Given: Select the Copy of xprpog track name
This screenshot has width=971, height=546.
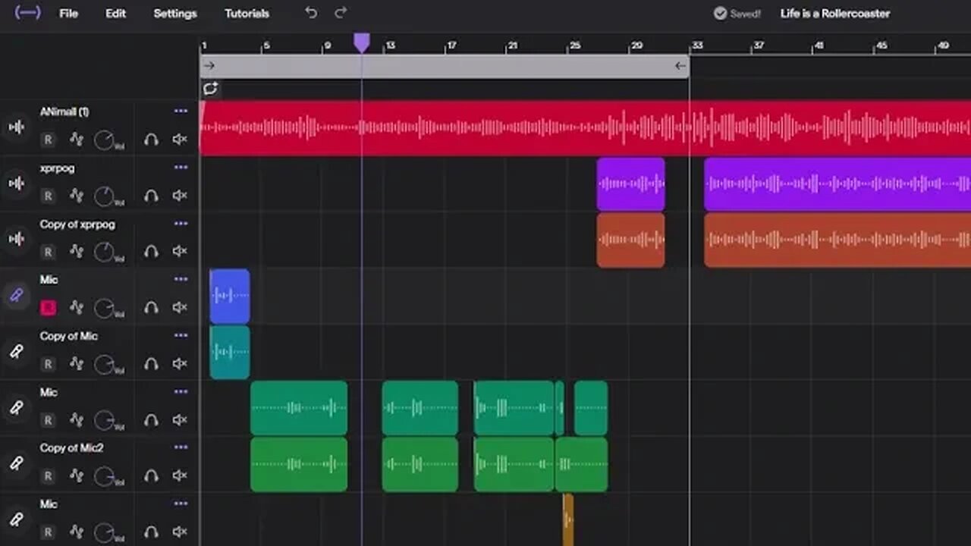Looking at the screenshot, I should click(77, 224).
